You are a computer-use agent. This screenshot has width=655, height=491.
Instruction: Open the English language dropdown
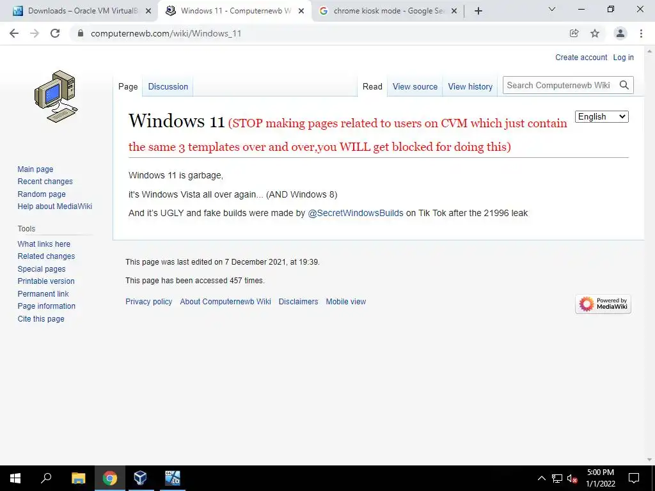point(601,116)
